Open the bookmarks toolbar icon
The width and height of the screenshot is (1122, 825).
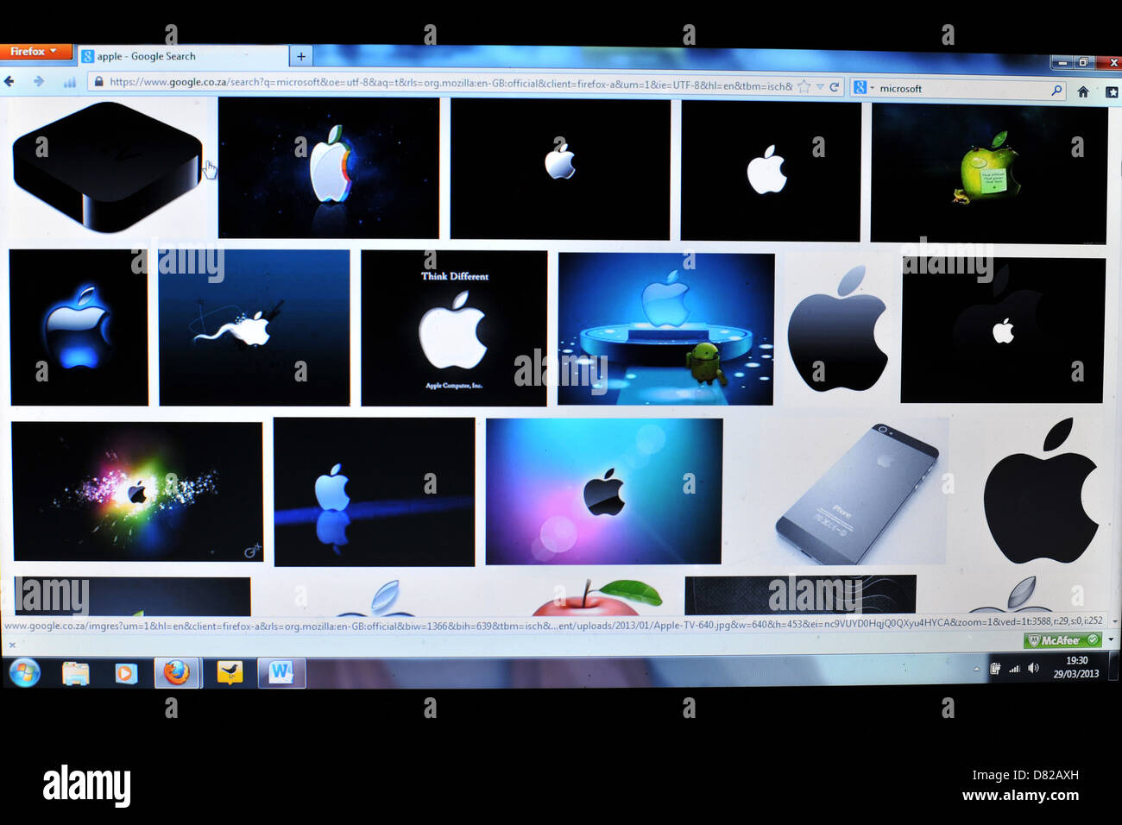tap(1112, 91)
